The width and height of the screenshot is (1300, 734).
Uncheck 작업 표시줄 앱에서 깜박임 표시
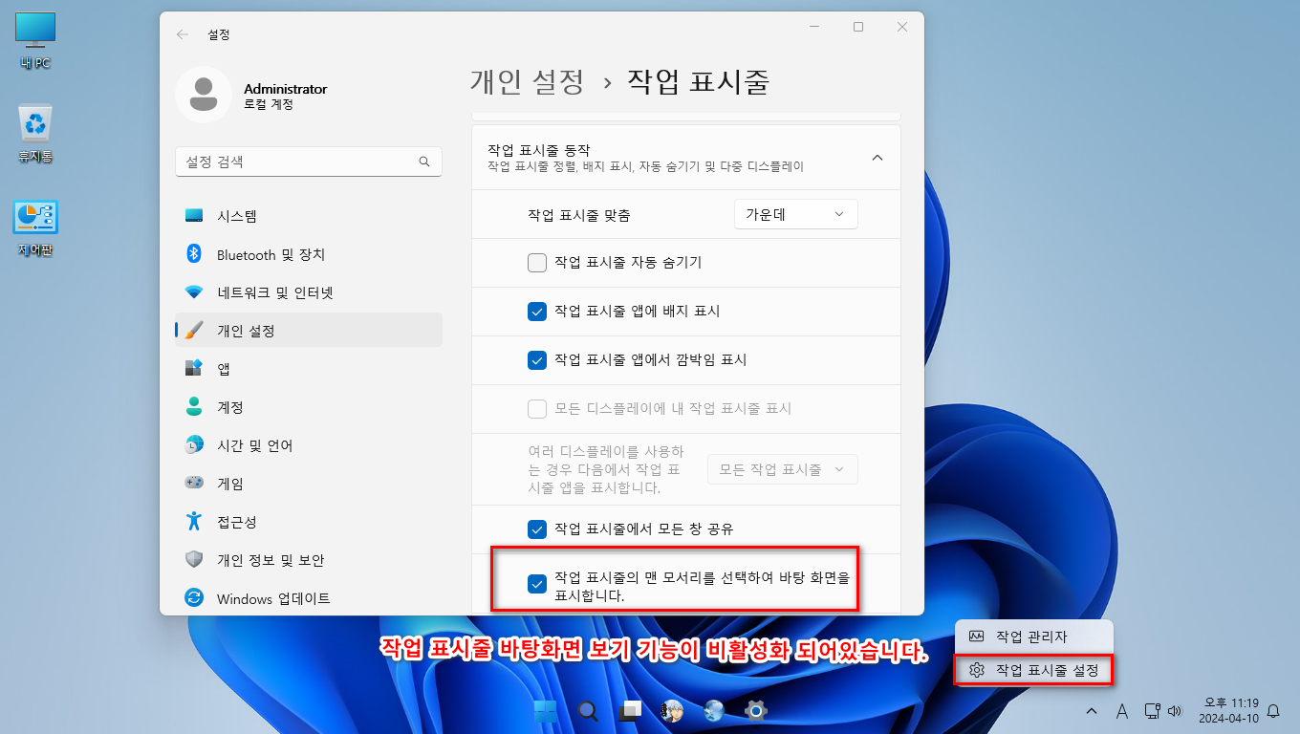pos(537,360)
